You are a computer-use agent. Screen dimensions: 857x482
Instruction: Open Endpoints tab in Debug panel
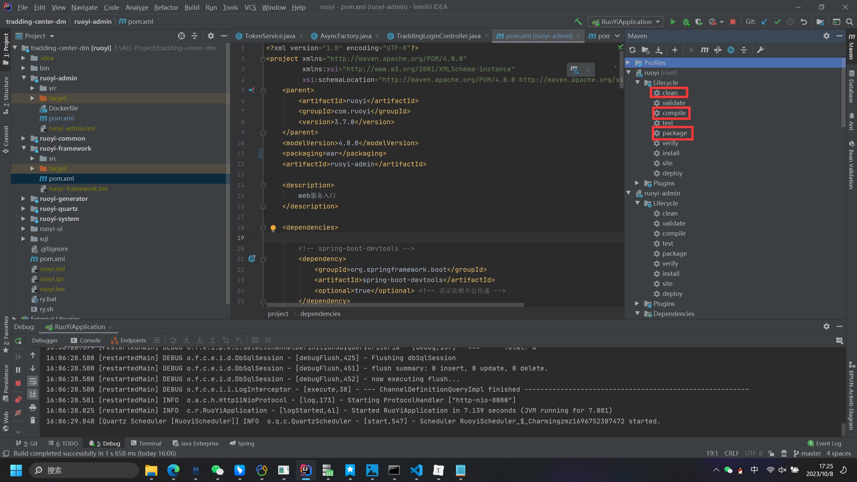pyautogui.click(x=129, y=340)
